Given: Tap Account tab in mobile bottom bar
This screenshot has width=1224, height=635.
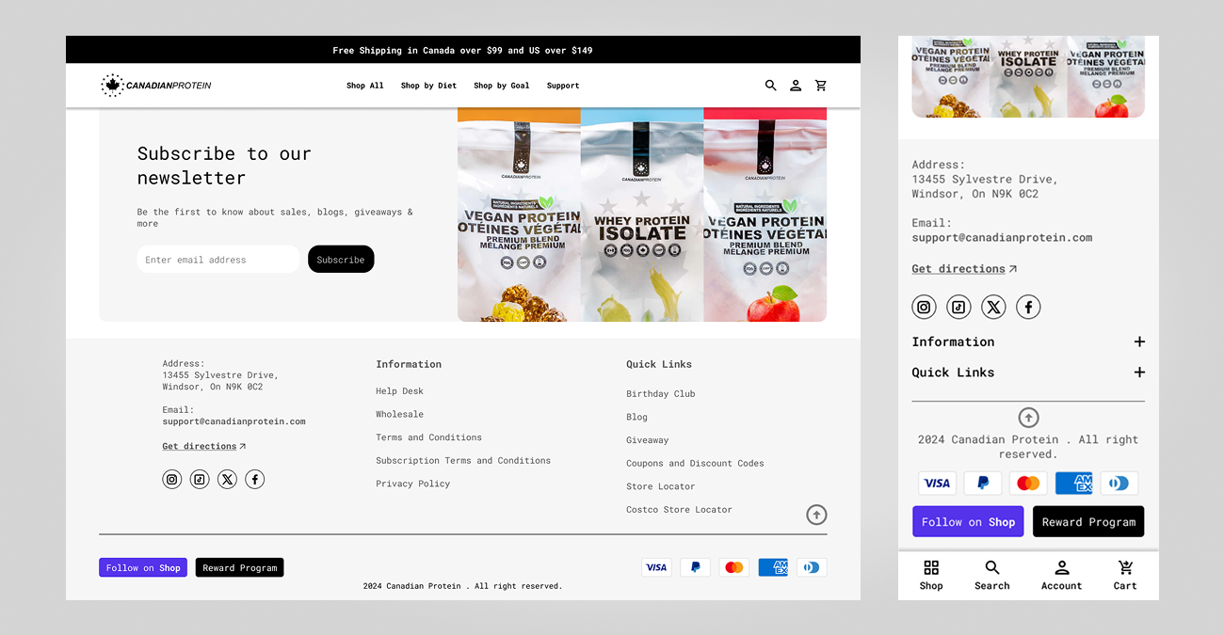Looking at the screenshot, I should click(x=1061, y=576).
